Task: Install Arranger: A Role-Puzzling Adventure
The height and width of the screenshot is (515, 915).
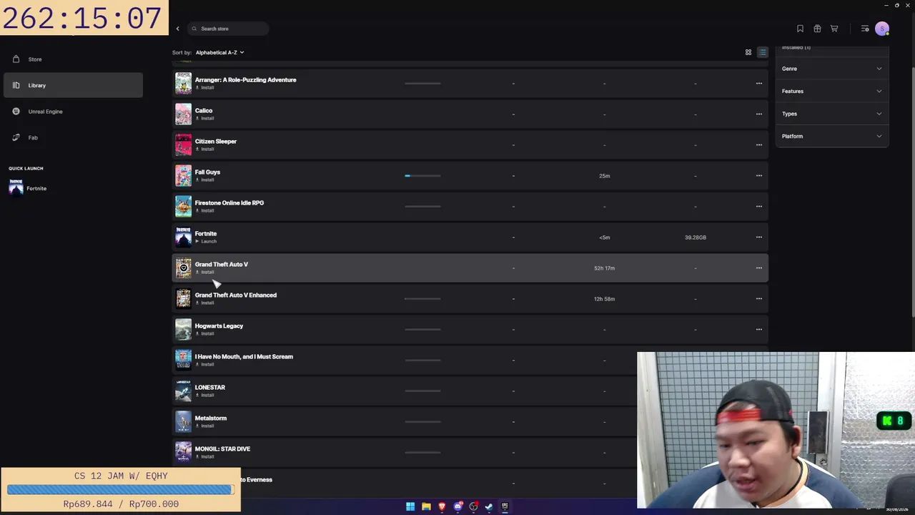Action: (x=205, y=88)
